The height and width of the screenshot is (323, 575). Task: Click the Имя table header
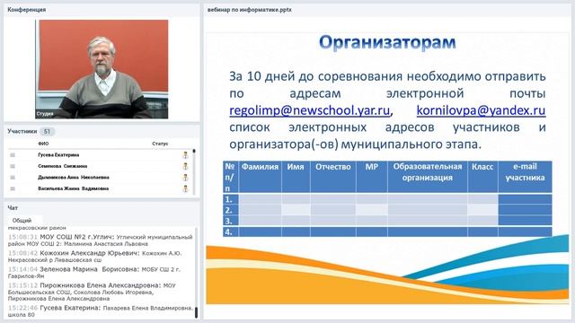click(296, 177)
